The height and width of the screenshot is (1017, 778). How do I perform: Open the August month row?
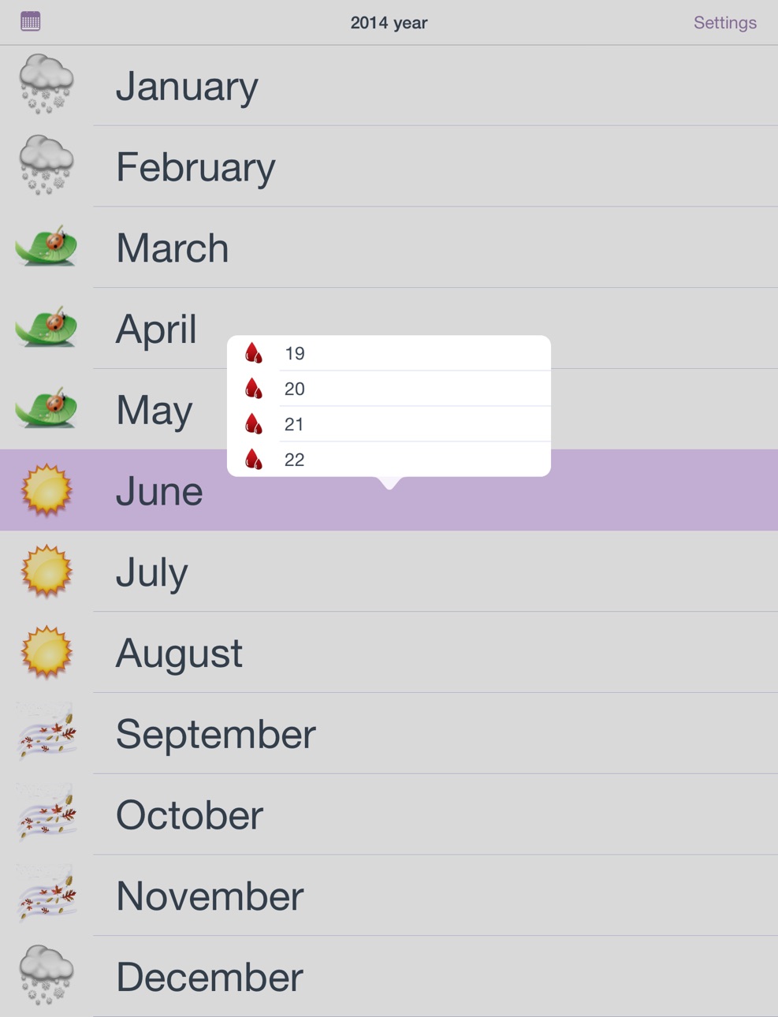[389, 652]
